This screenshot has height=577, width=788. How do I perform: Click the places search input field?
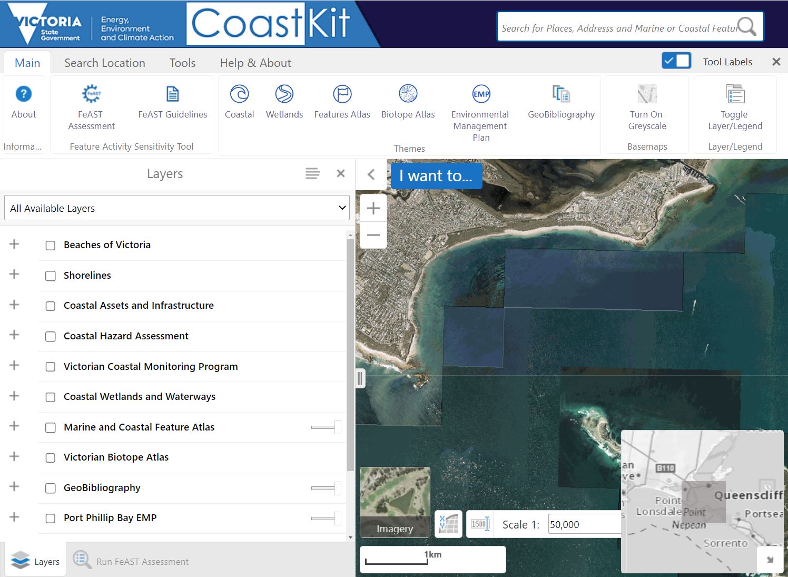pyautogui.click(x=617, y=28)
